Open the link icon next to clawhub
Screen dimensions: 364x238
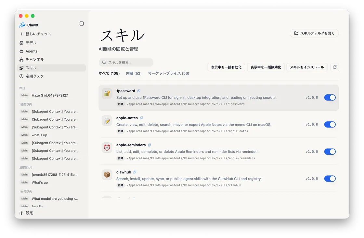(135, 172)
